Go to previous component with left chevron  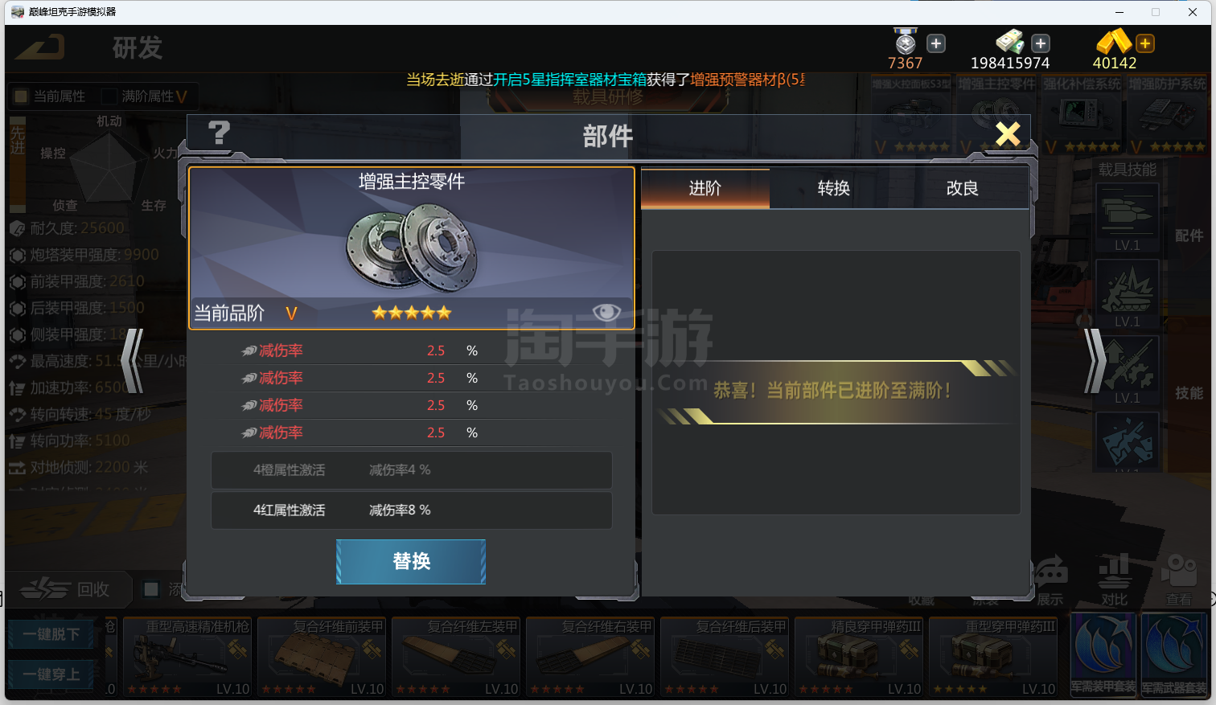coord(133,362)
